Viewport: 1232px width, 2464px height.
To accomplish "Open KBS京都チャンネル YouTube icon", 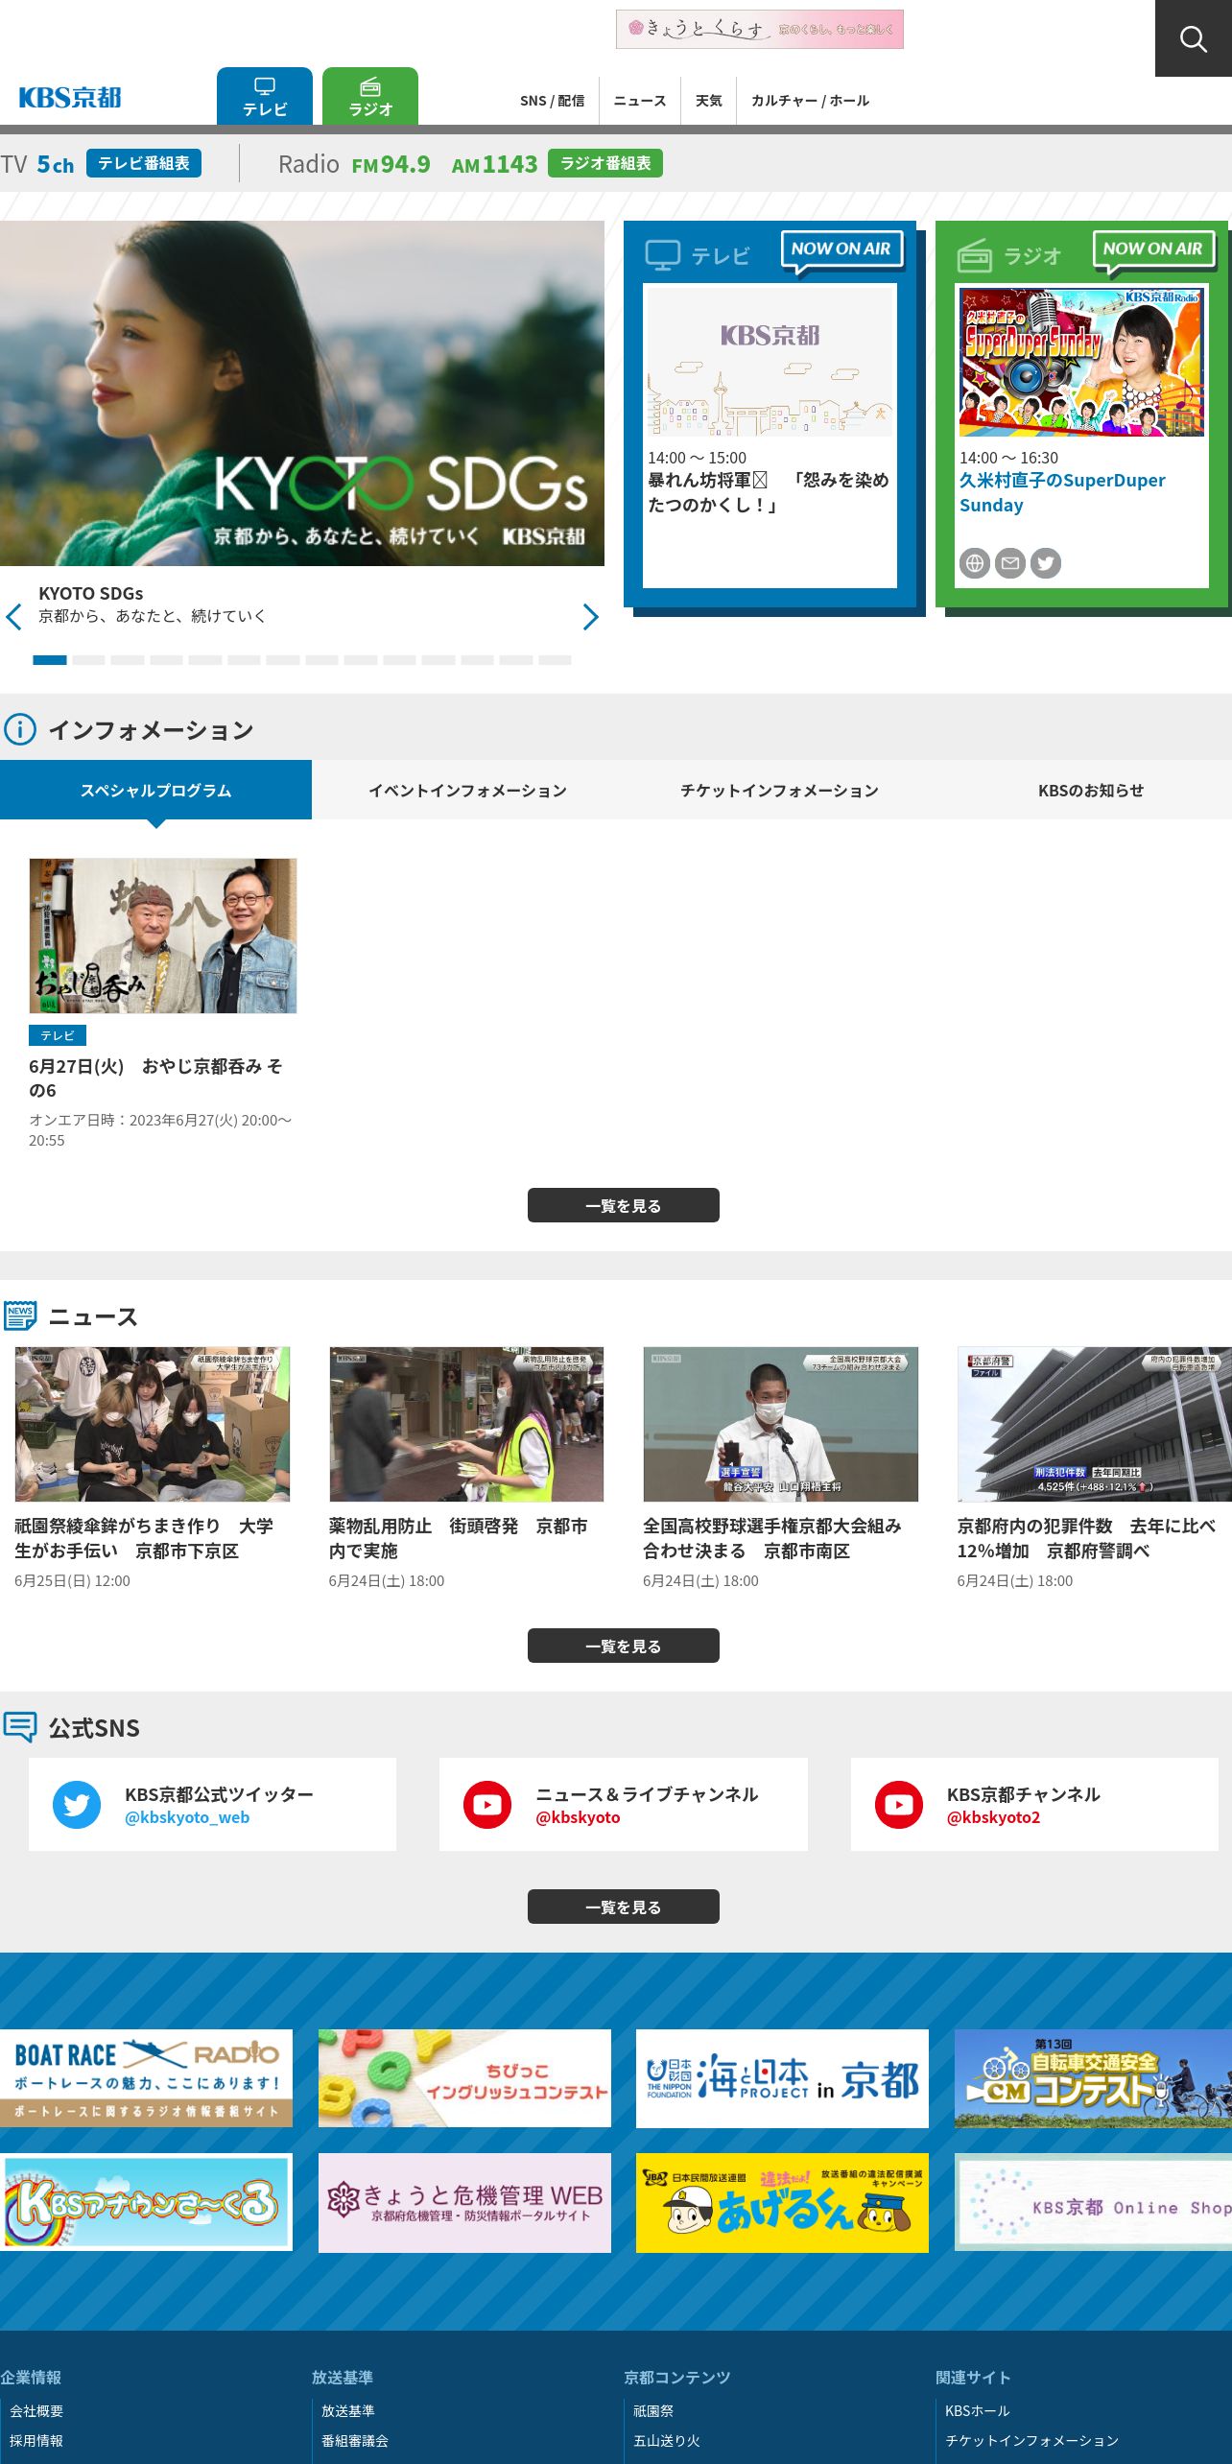I will point(899,1805).
